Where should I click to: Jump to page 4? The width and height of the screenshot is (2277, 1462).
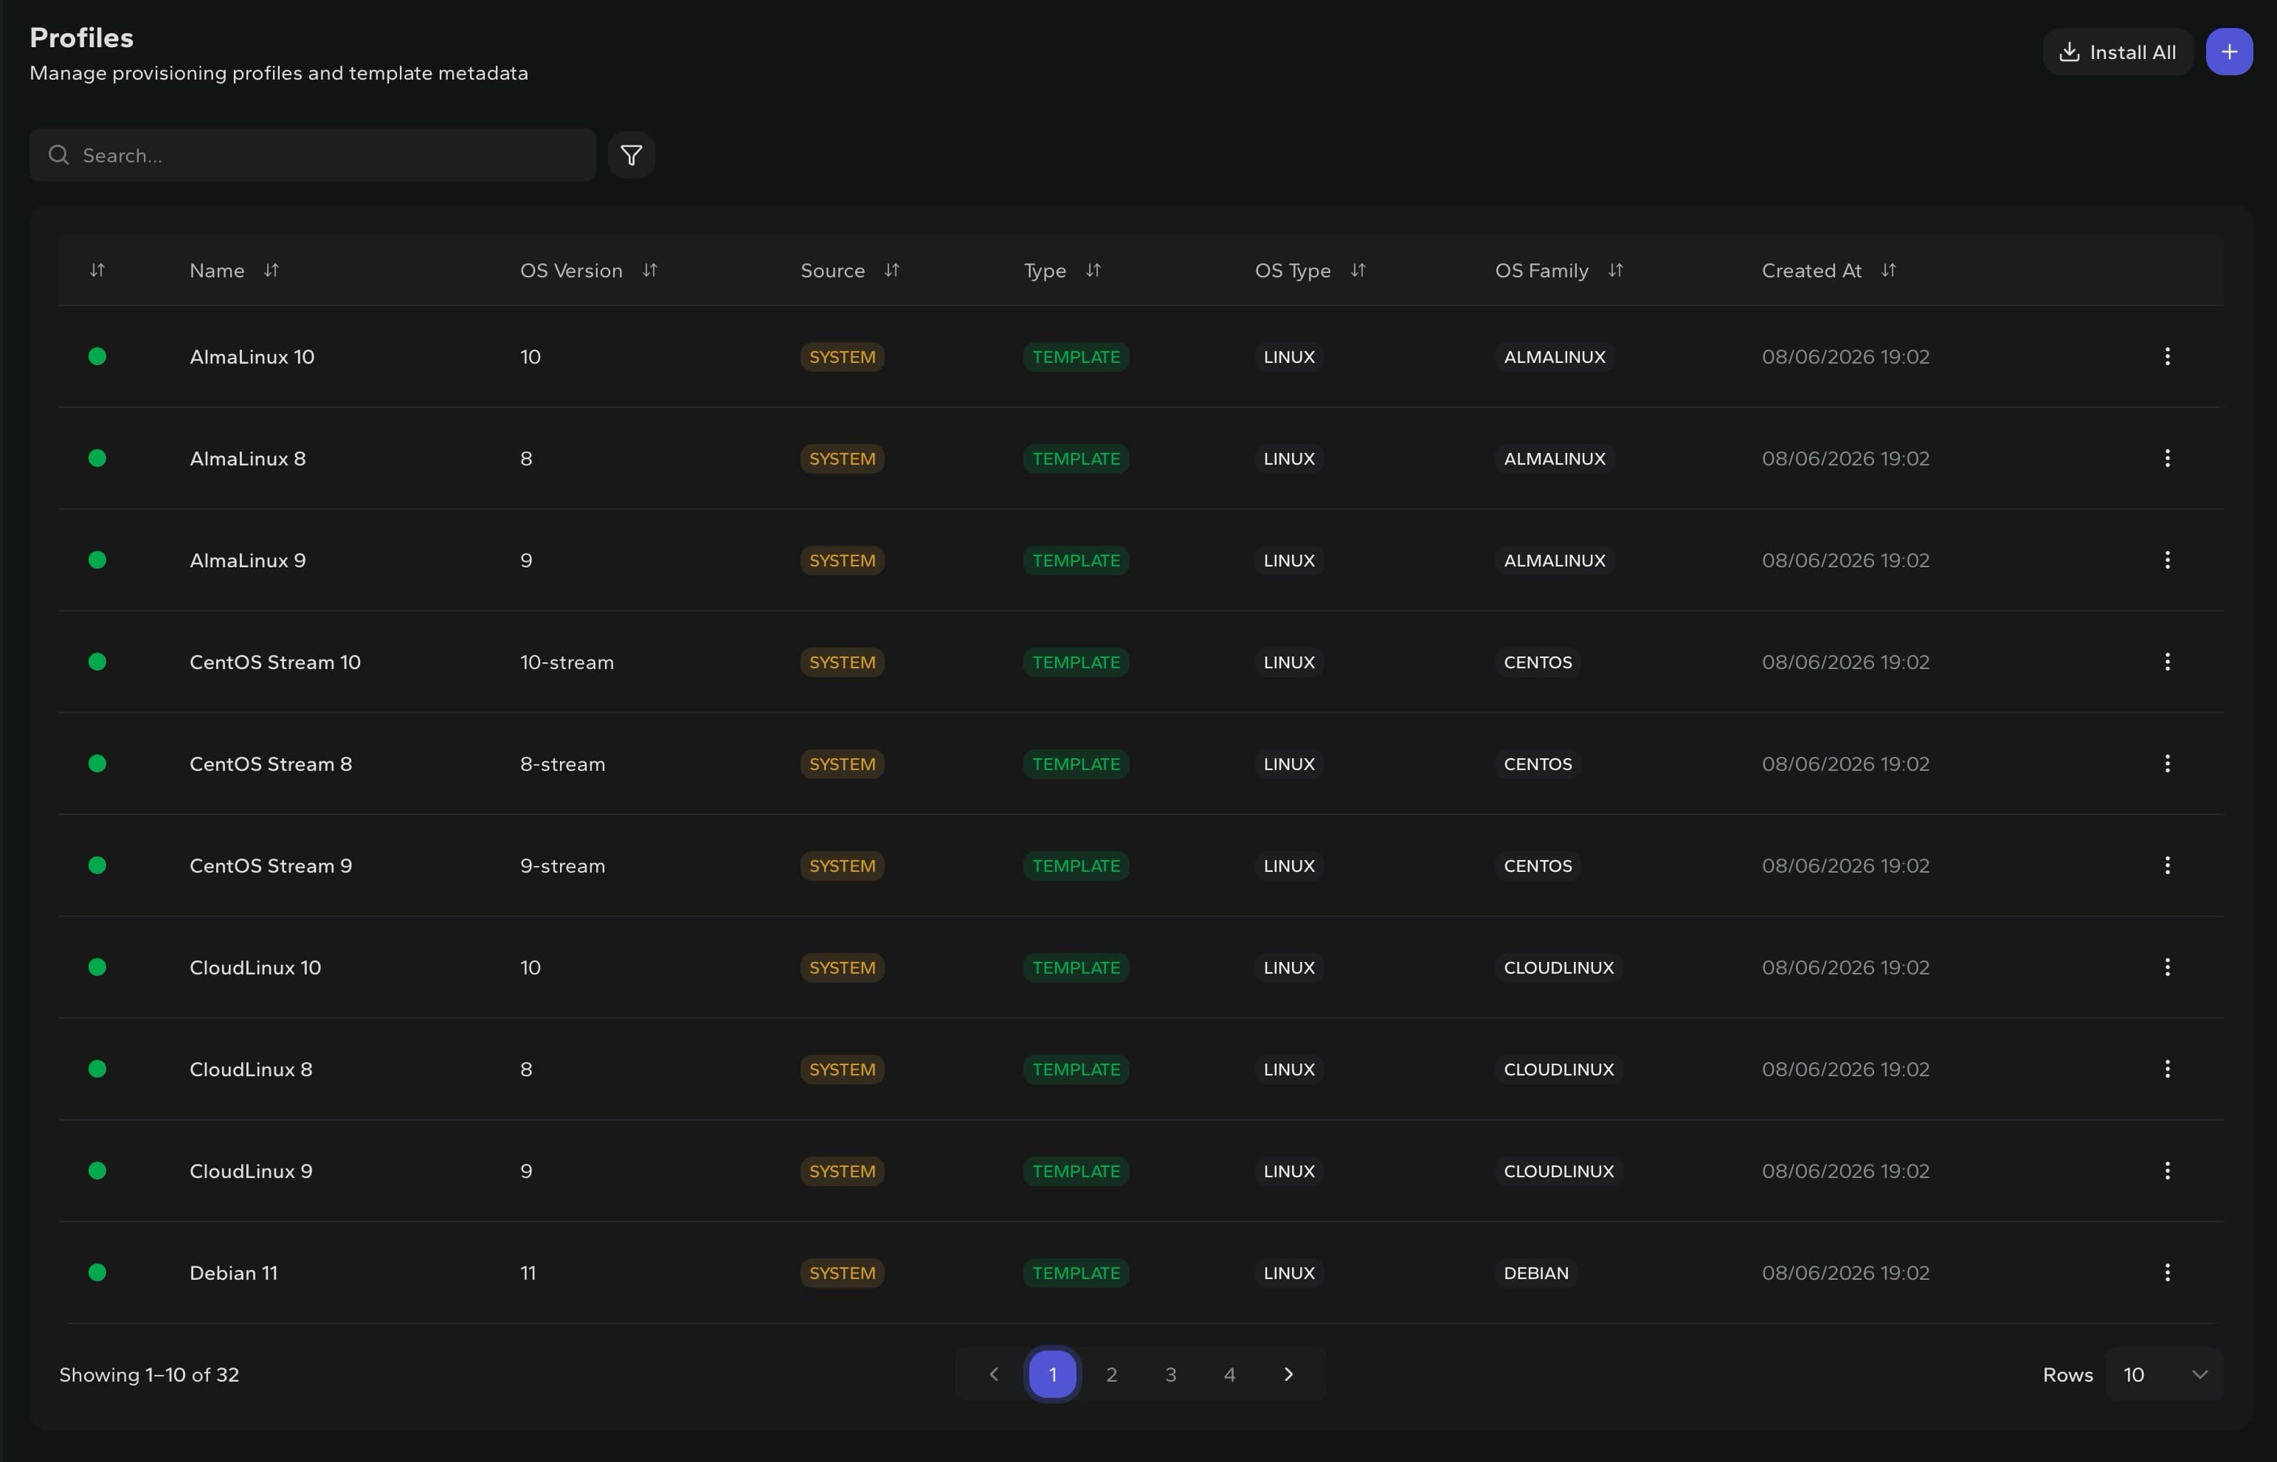pyautogui.click(x=1230, y=1375)
